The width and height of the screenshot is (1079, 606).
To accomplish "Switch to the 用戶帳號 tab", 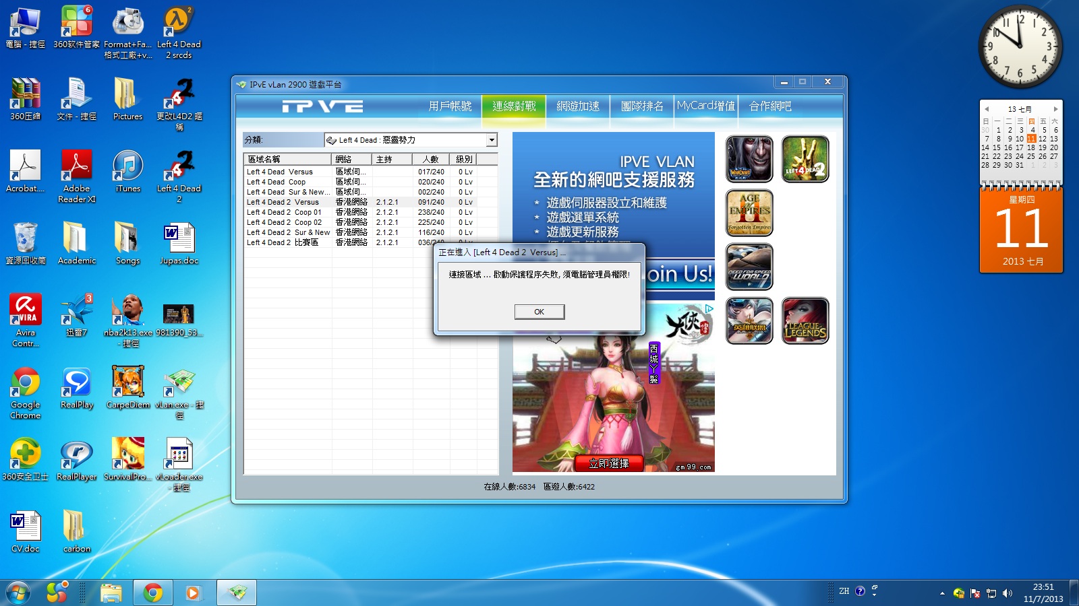I will pyautogui.click(x=450, y=106).
